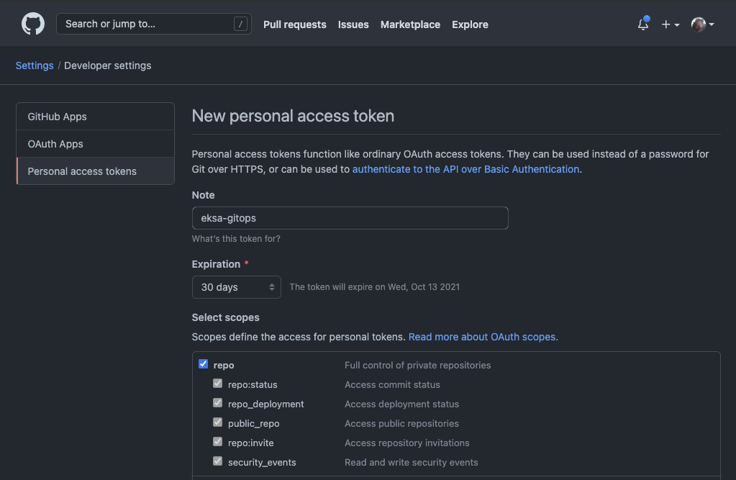The height and width of the screenshot is (480, 736).
Task: Open Pull requests in top navigation
Action: tap(294, 24)
